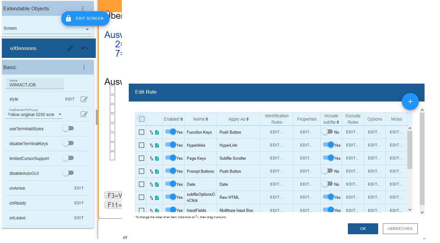440x243 pixels.
Task: Click the EDIT SCREEN button
Action: tap(85, 18)
